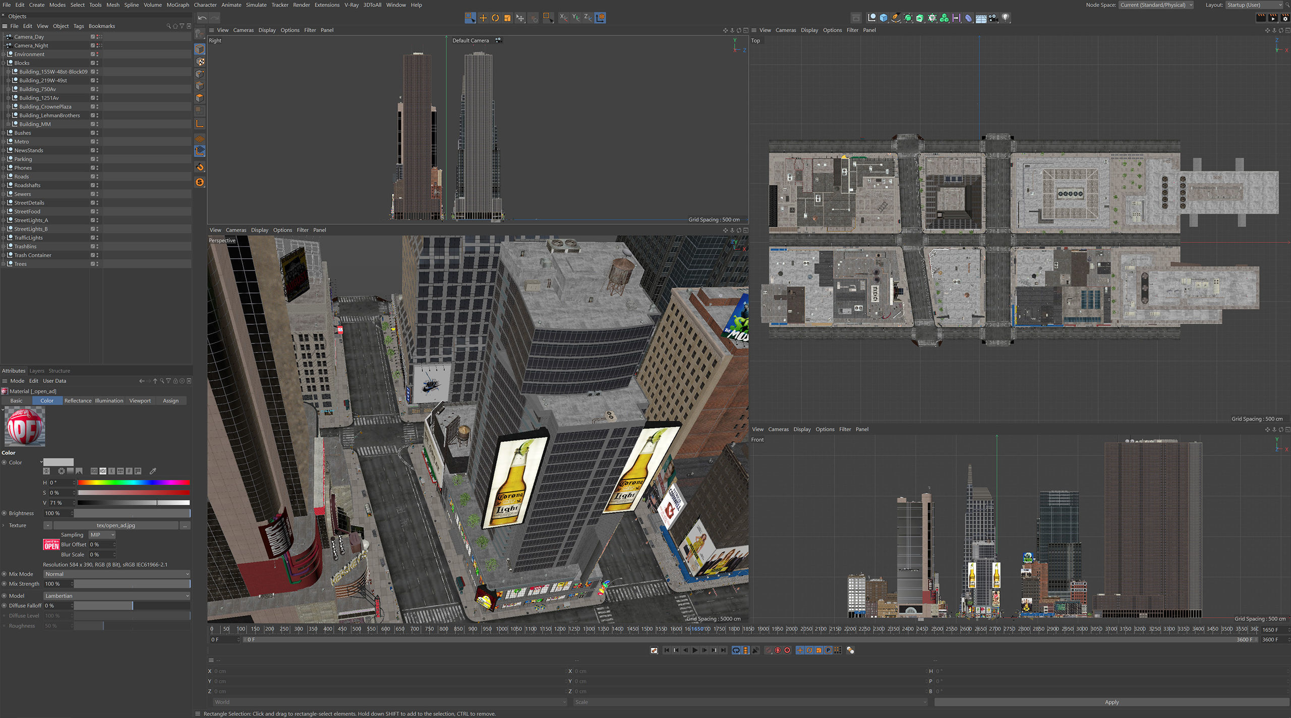Screen dimensions: 1291x718
Task: Toggle the Y axis lock icon
Action: coord(575,18)
